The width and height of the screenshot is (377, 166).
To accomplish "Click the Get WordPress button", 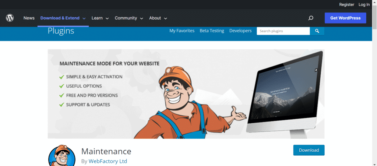I will point(345,18).
